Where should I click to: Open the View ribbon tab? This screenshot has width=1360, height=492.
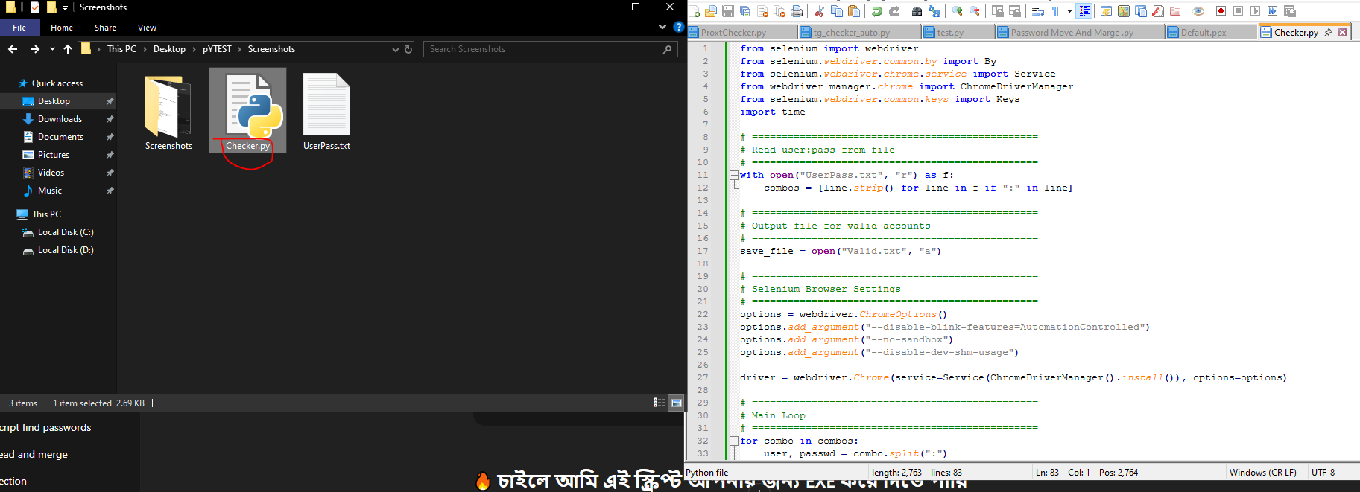tap(147, 28)
